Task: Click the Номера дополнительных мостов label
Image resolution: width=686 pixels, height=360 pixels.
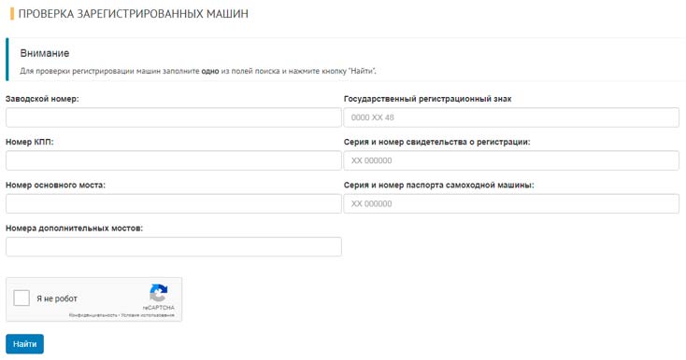Action: pyautogui.click(x=75, y=228)
